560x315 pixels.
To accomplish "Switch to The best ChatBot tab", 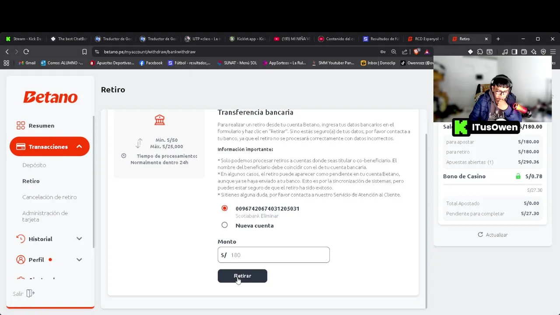I will pyautogui.click(x=69, y=39).
